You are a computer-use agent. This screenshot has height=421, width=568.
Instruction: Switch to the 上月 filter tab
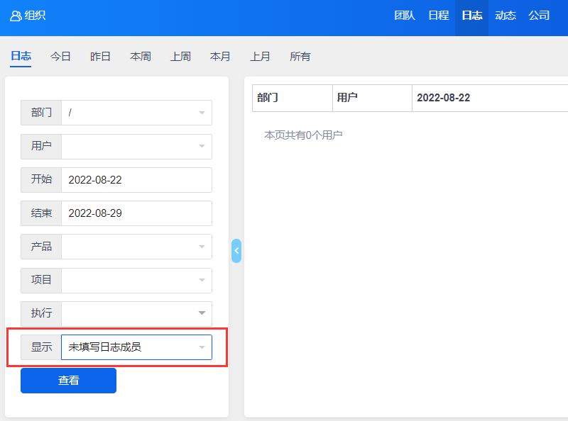pyautogui.click(x=260, y=57)
